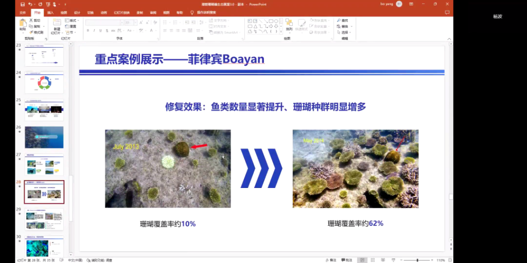The image size is (527, 263).
Task: Insert a triangle shape from gallery
Action: click(255, 26)
